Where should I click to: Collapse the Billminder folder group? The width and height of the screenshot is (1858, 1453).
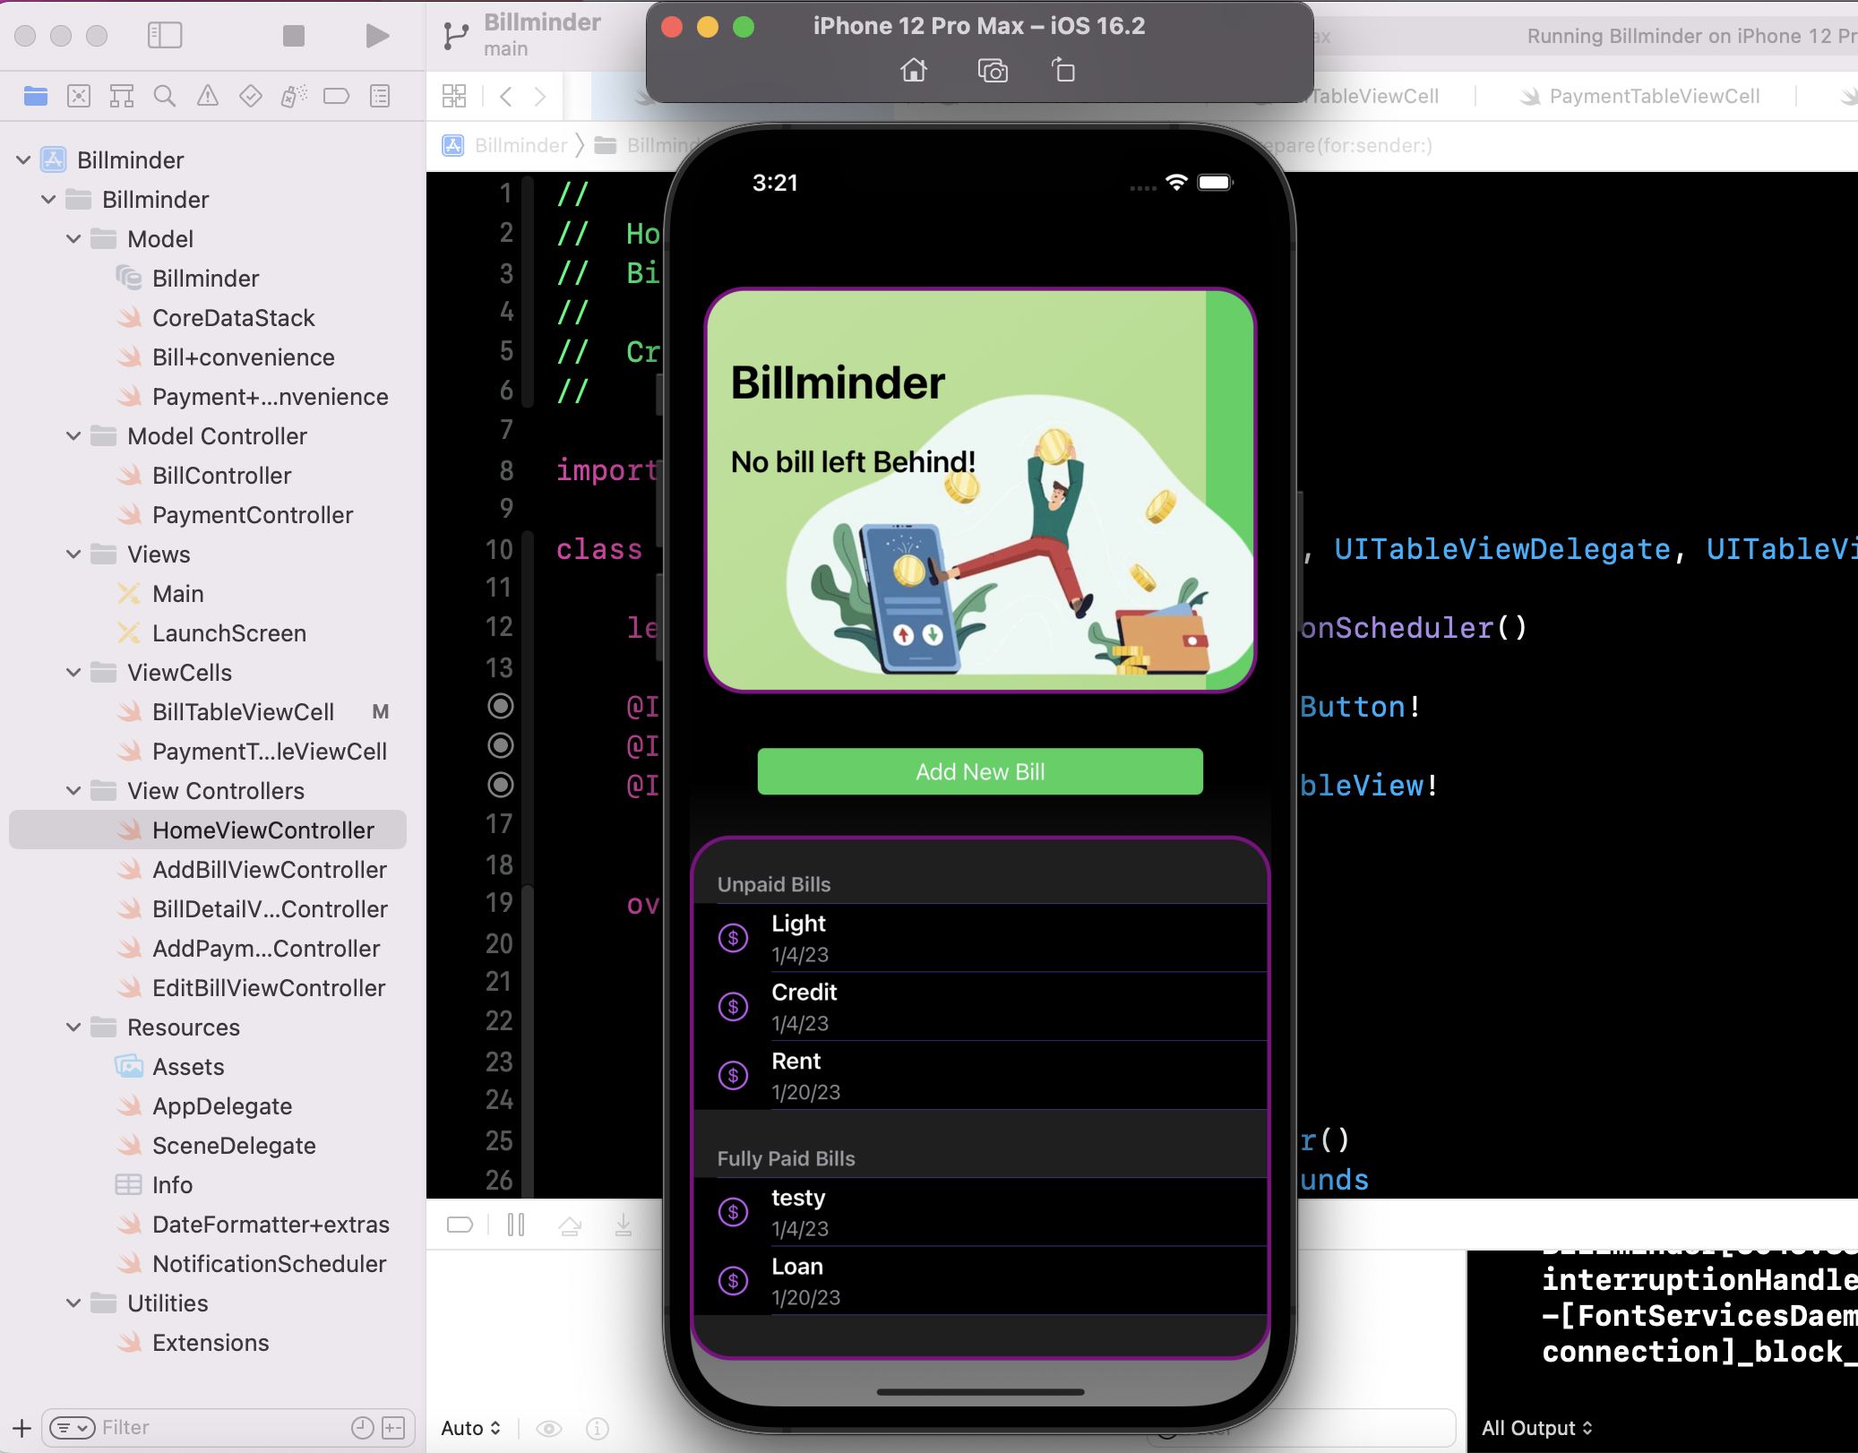pyautogui.click(x=49, y=200)
